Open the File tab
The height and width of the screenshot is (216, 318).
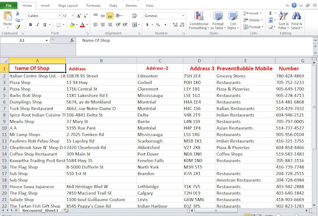tap(8, 6)
